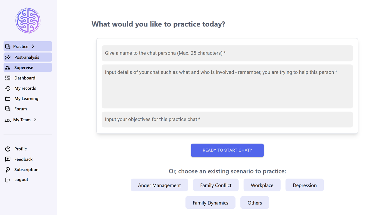
Task: Expand the Practice submenu chevron
Action: (33, 46)
